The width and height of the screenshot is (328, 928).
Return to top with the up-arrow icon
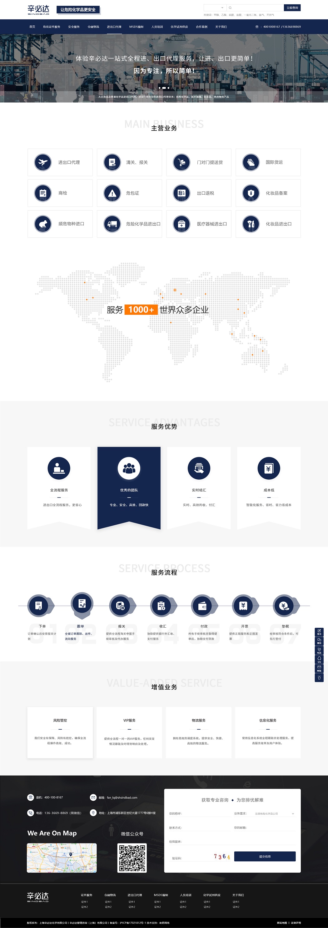click(319, 678)
